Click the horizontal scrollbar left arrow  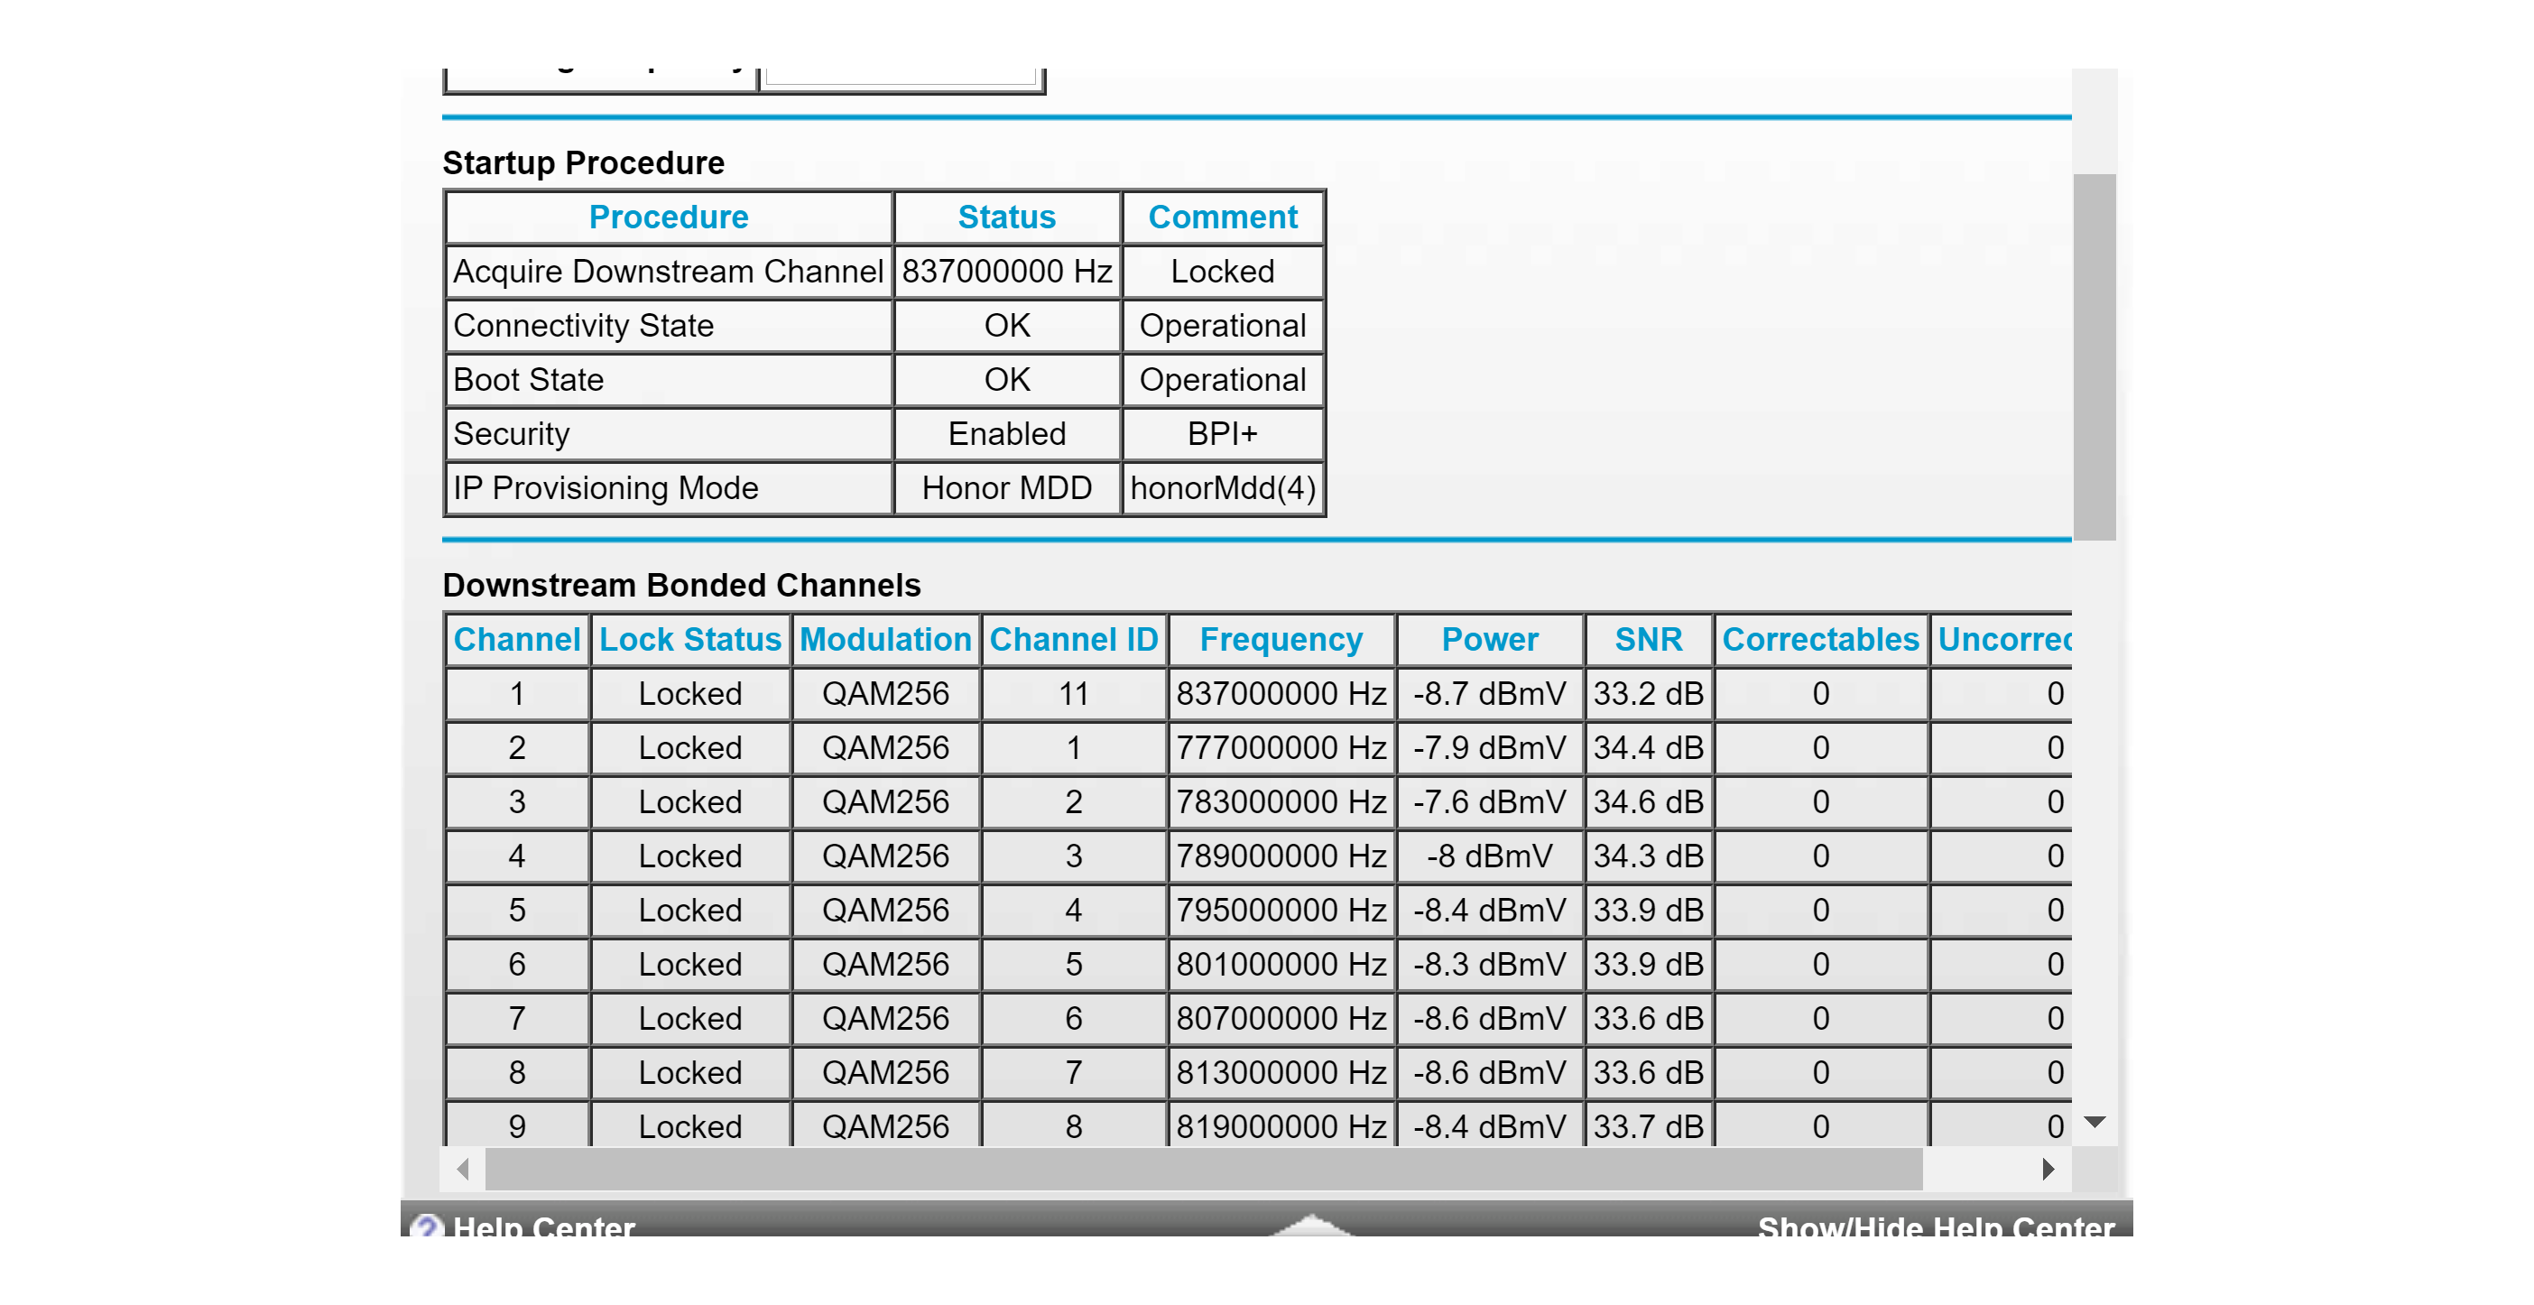(463, 1169)
